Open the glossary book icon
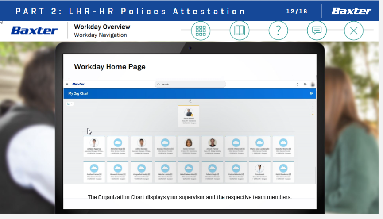The height and width of the screenshot is (219, 383). tap(240, 31)
